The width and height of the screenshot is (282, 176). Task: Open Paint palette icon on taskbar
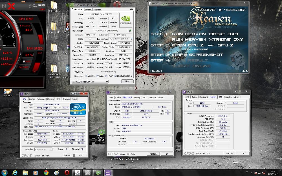56,173
